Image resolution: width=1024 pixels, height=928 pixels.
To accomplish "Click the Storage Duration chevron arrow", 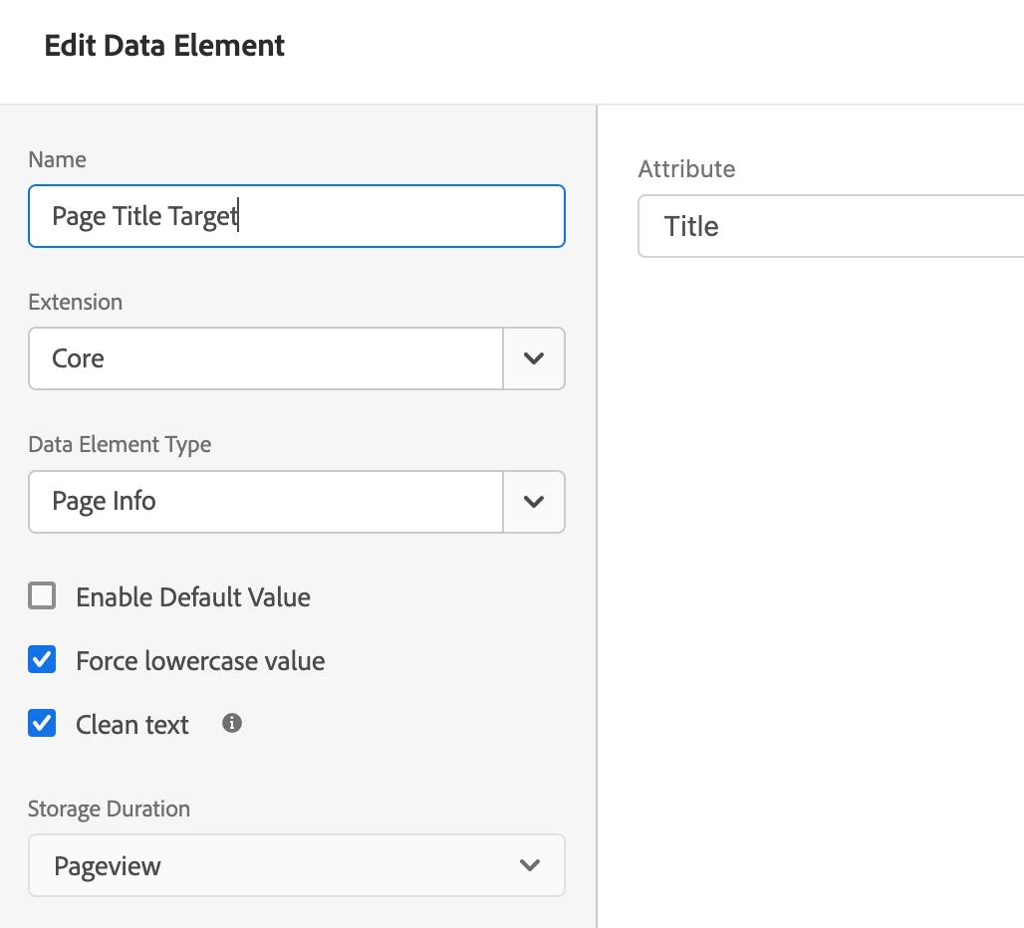I will [x=530, y=865].
